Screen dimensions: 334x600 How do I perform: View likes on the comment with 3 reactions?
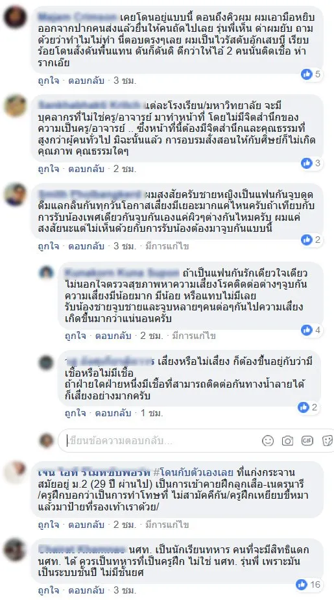[311, 163]
